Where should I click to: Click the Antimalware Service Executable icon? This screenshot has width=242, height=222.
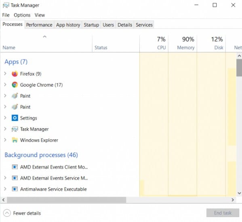click(x=15, y=189)
